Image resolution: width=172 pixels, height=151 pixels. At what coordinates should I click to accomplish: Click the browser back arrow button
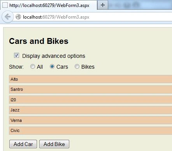(x=7, y=17)
